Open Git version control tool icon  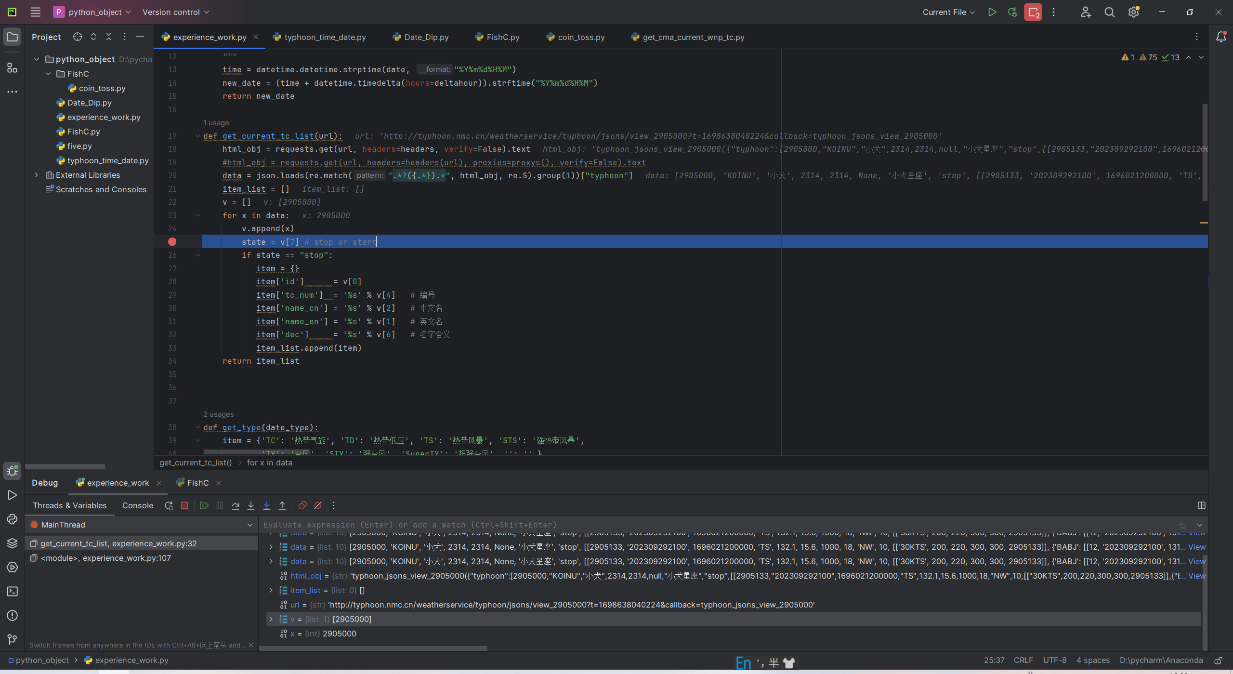tap(12, 640)
